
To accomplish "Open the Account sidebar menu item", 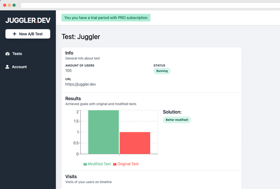I will pos(19,67).
